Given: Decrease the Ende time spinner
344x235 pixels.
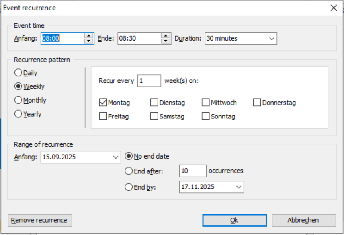Looking at the screenshot, I should [166, 41].
